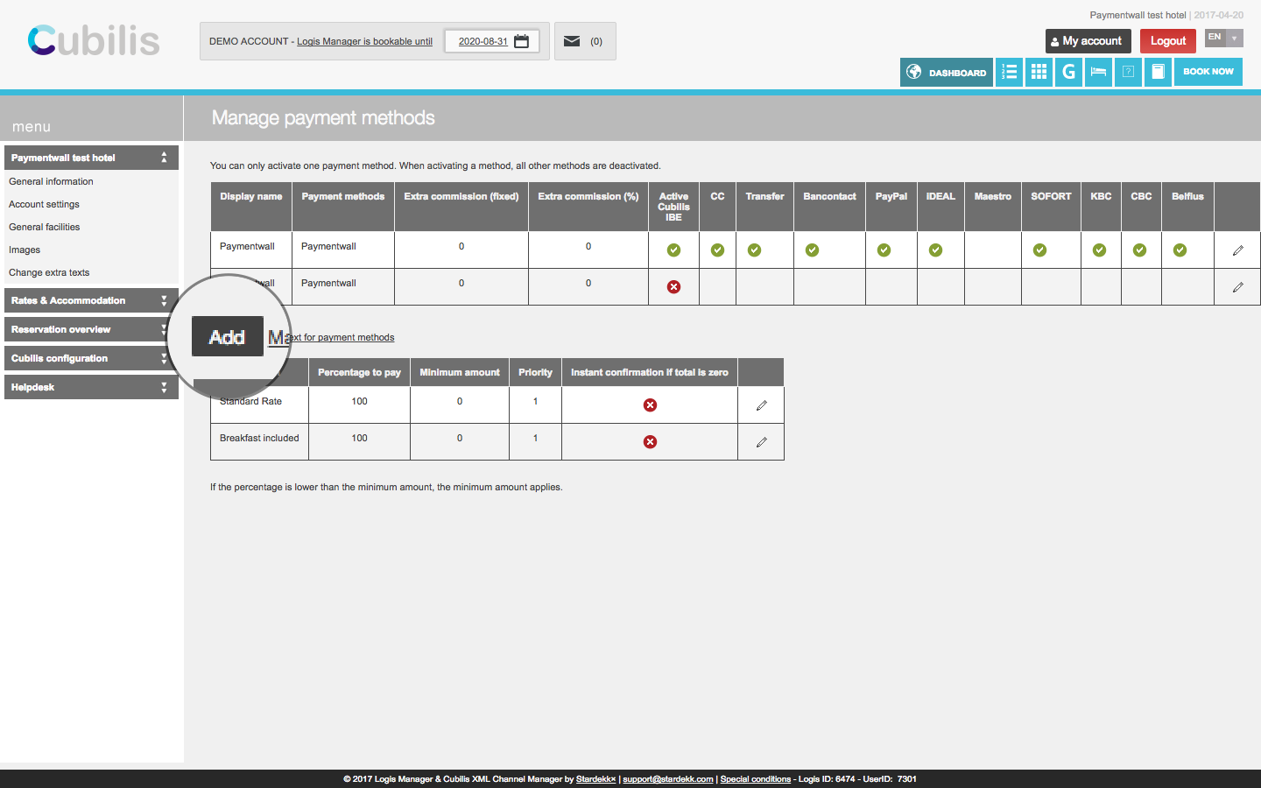Open the numbered list toolbar icon
This screenshot has width=1261, height=788.
[1009, 72]
